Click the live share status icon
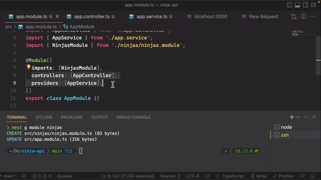 (x=24, y=176)
